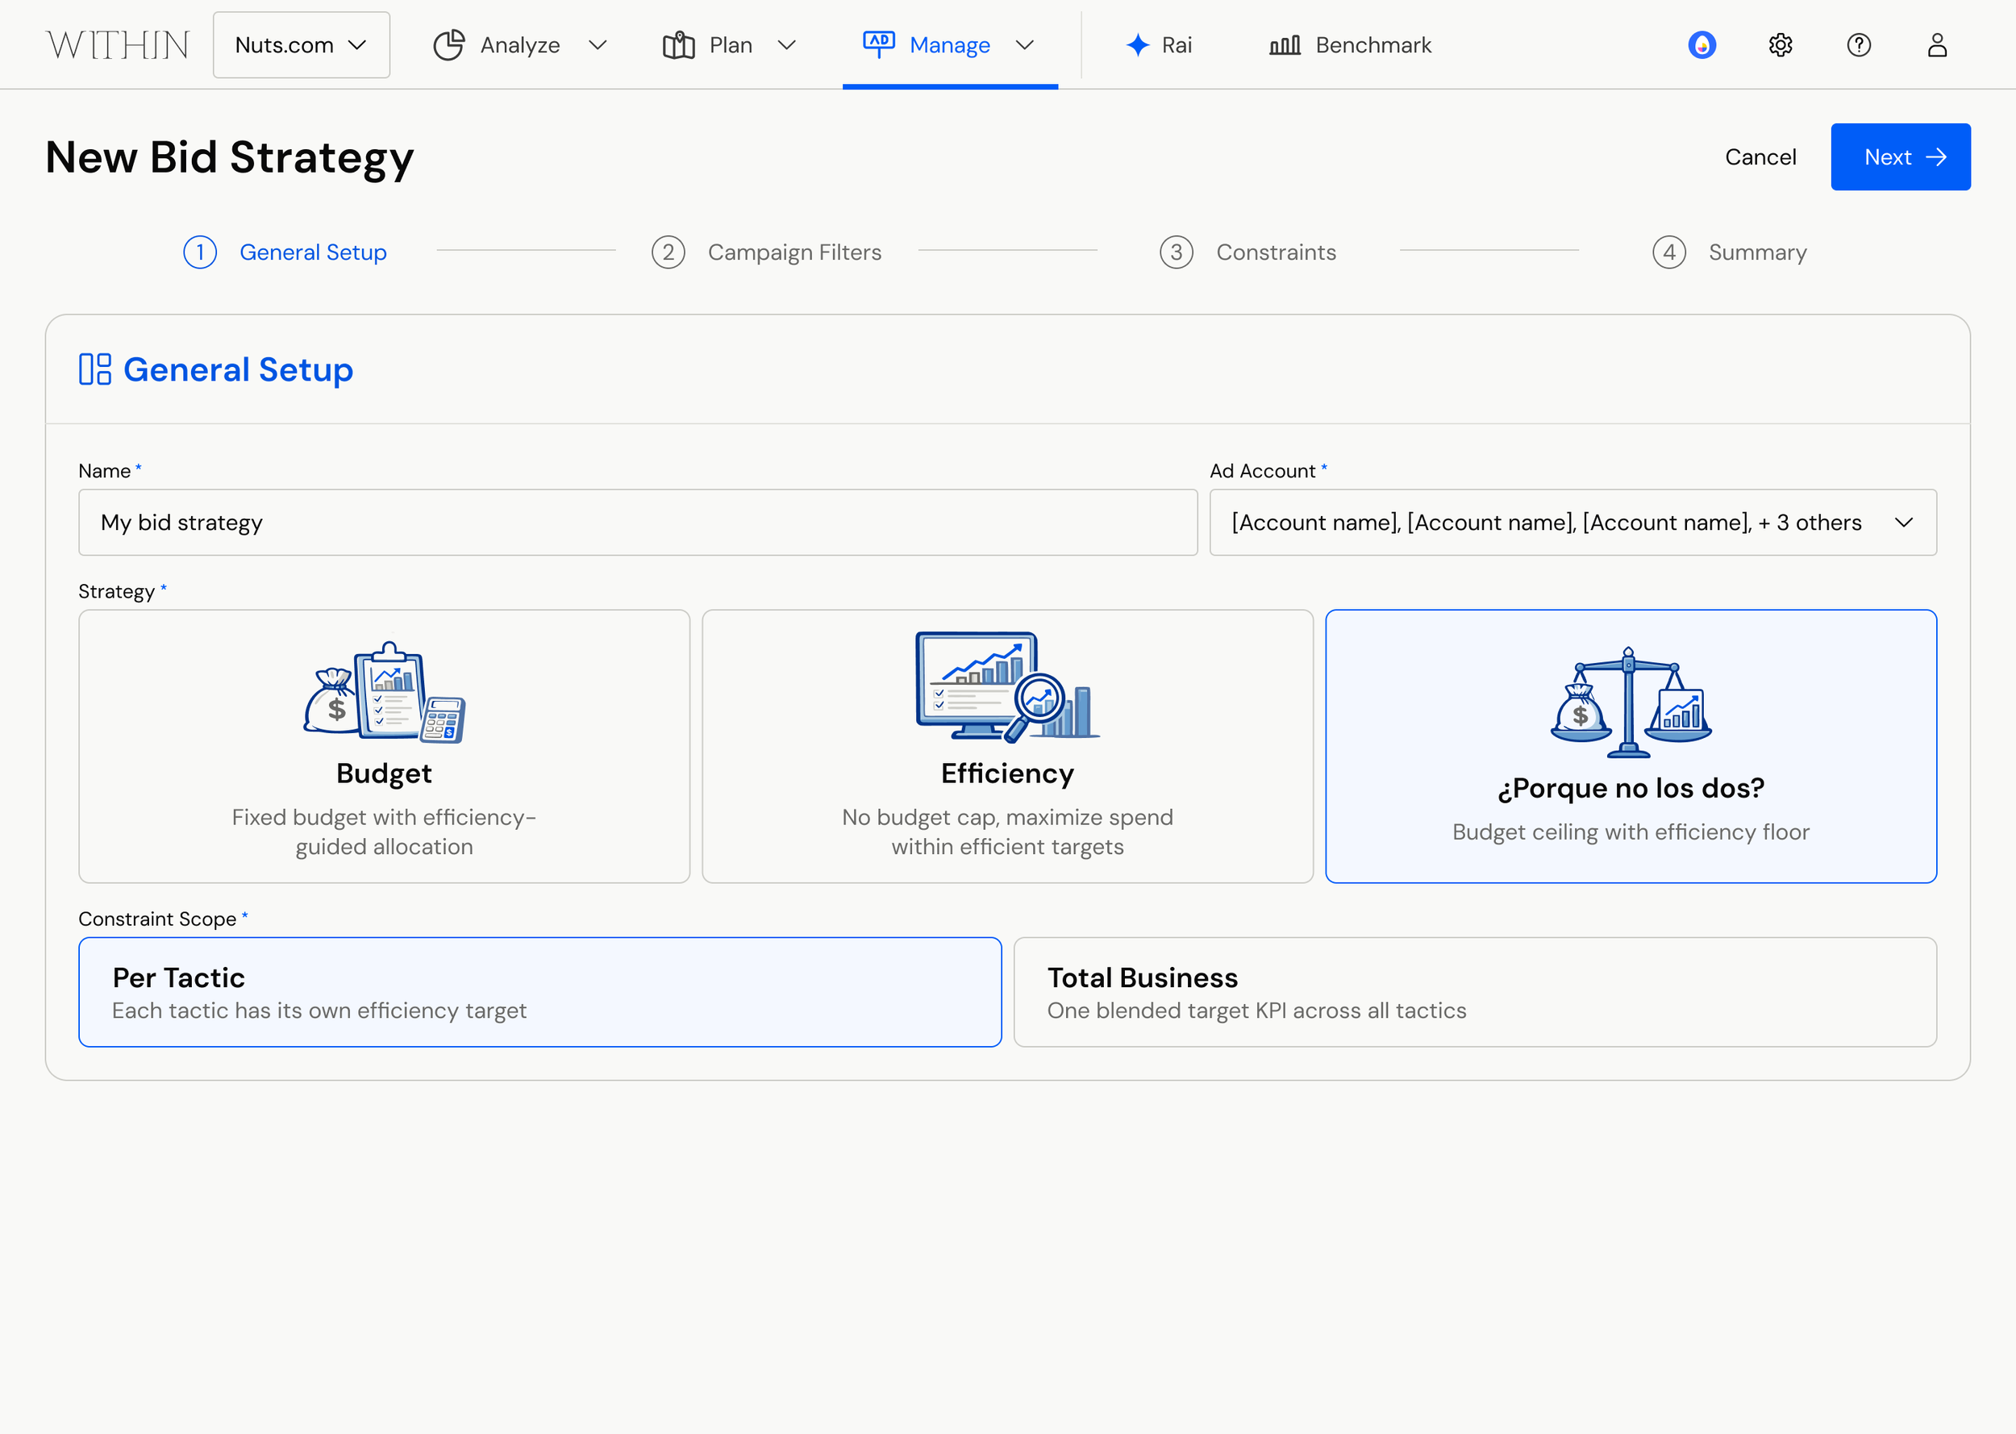The image size is (2016, 1434).
Task: Select the ¿Porque no los dos? strategy
Action: point(1631,746)
